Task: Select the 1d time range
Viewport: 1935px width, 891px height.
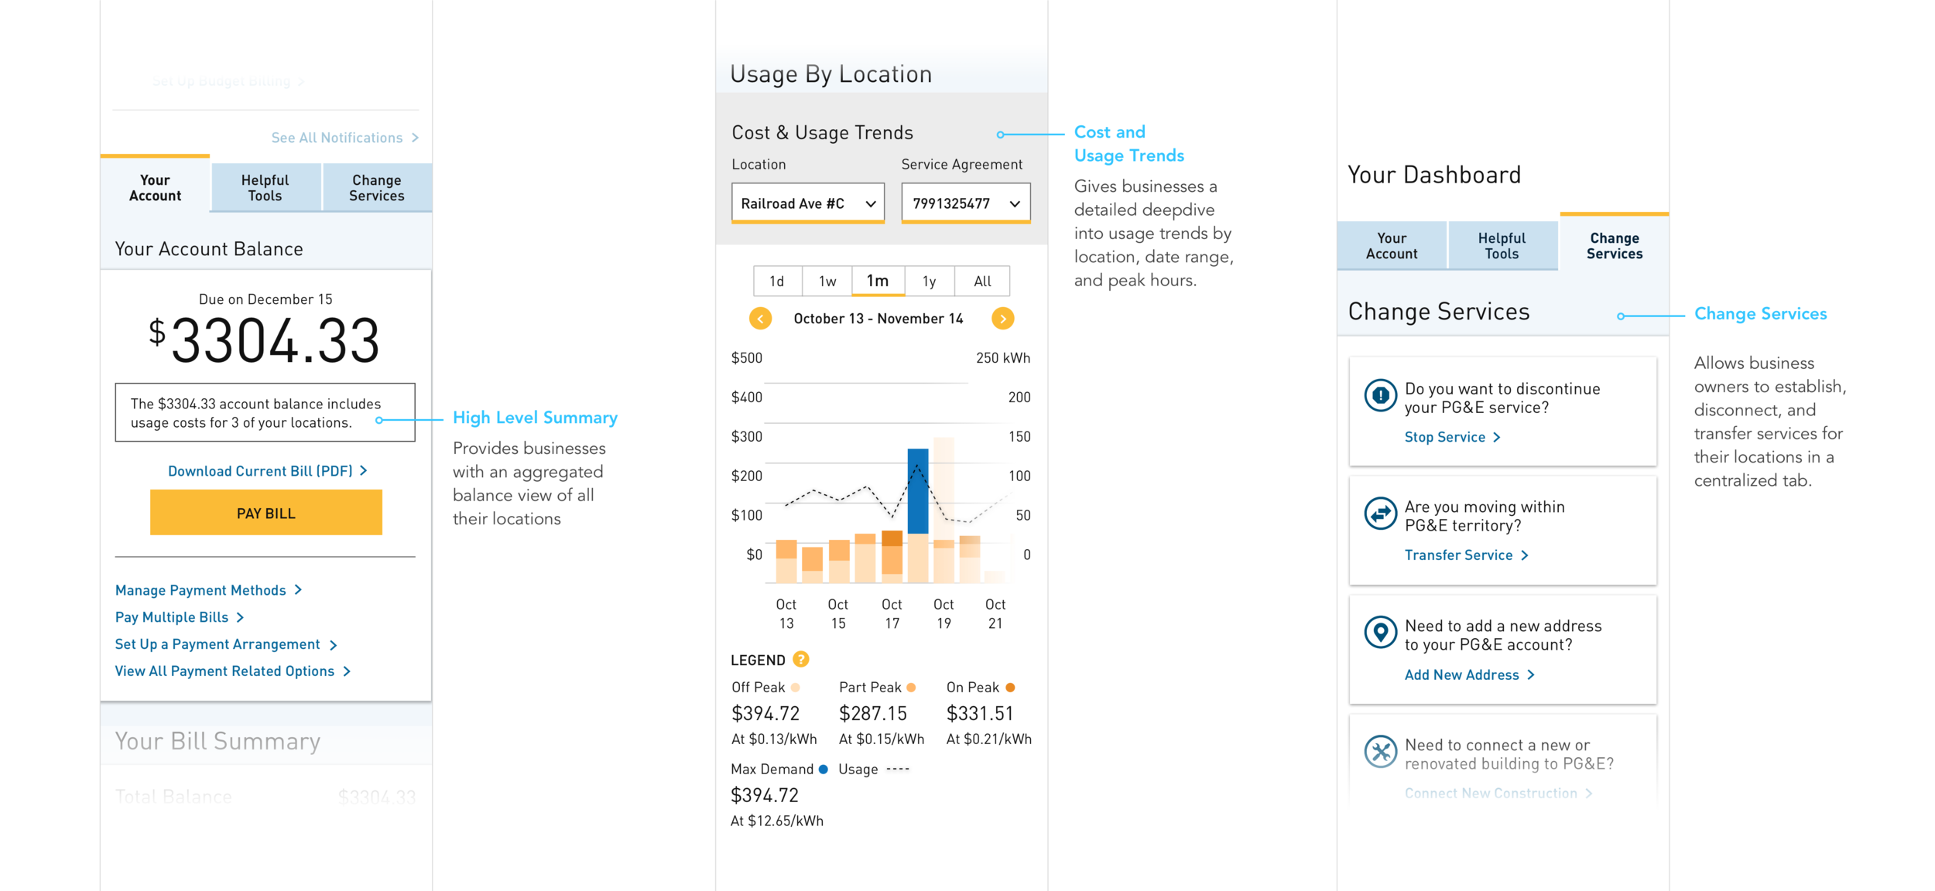Action: coord(776,282)
